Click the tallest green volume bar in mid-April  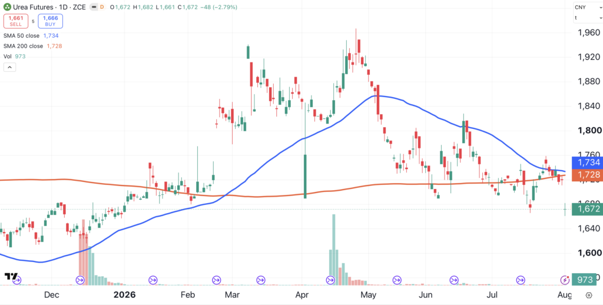[333, 250]
